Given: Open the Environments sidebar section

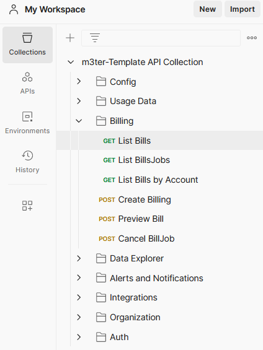Looking at the screenshot, I should coord(27,123).
